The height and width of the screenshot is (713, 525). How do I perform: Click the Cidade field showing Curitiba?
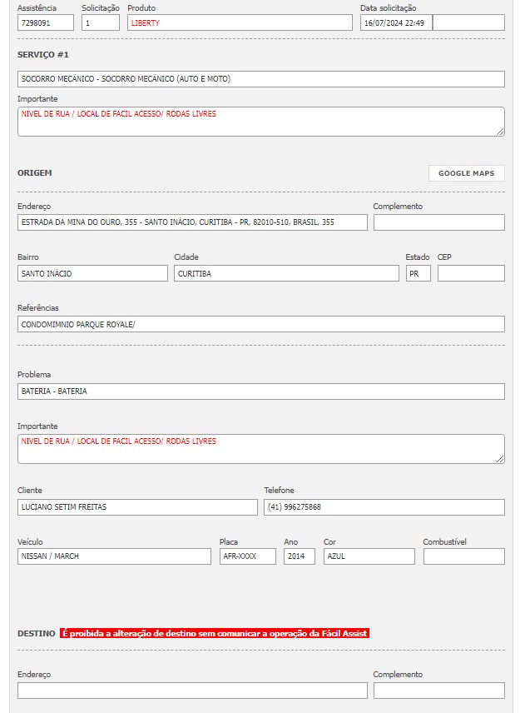tap(286, 273)
